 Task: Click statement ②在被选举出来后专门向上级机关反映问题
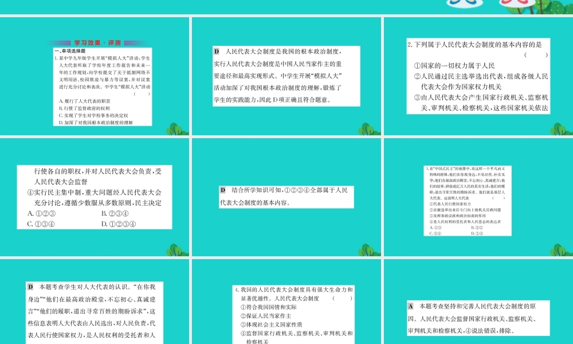coord(465,210)
